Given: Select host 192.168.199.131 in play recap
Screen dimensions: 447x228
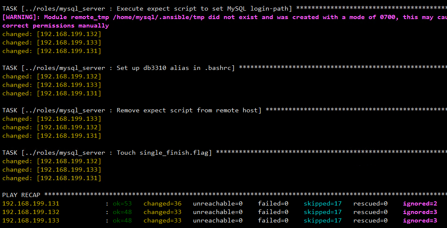Looking at the screenshot, I should pos(31,203).
